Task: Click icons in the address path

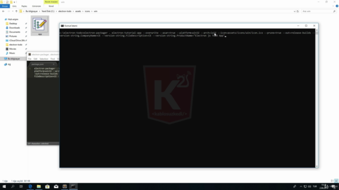Action: (x=87, y=11)
